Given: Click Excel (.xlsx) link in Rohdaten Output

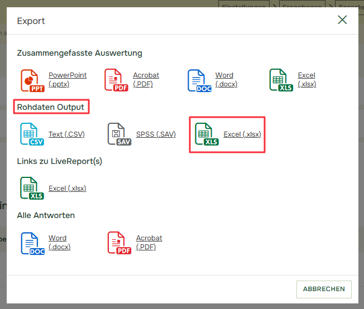Looking at the screenshot, I should [x=242, y=134].
